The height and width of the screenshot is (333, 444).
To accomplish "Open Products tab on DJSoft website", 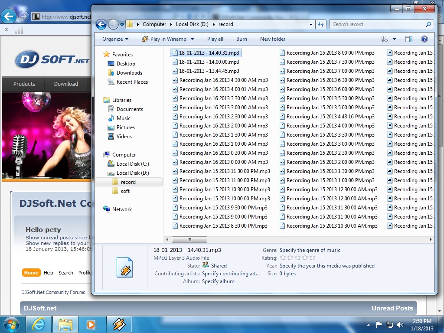I will 24,84.
